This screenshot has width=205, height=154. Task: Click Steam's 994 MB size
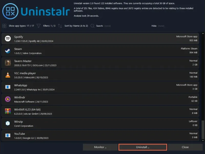click(x=193, y=53)
